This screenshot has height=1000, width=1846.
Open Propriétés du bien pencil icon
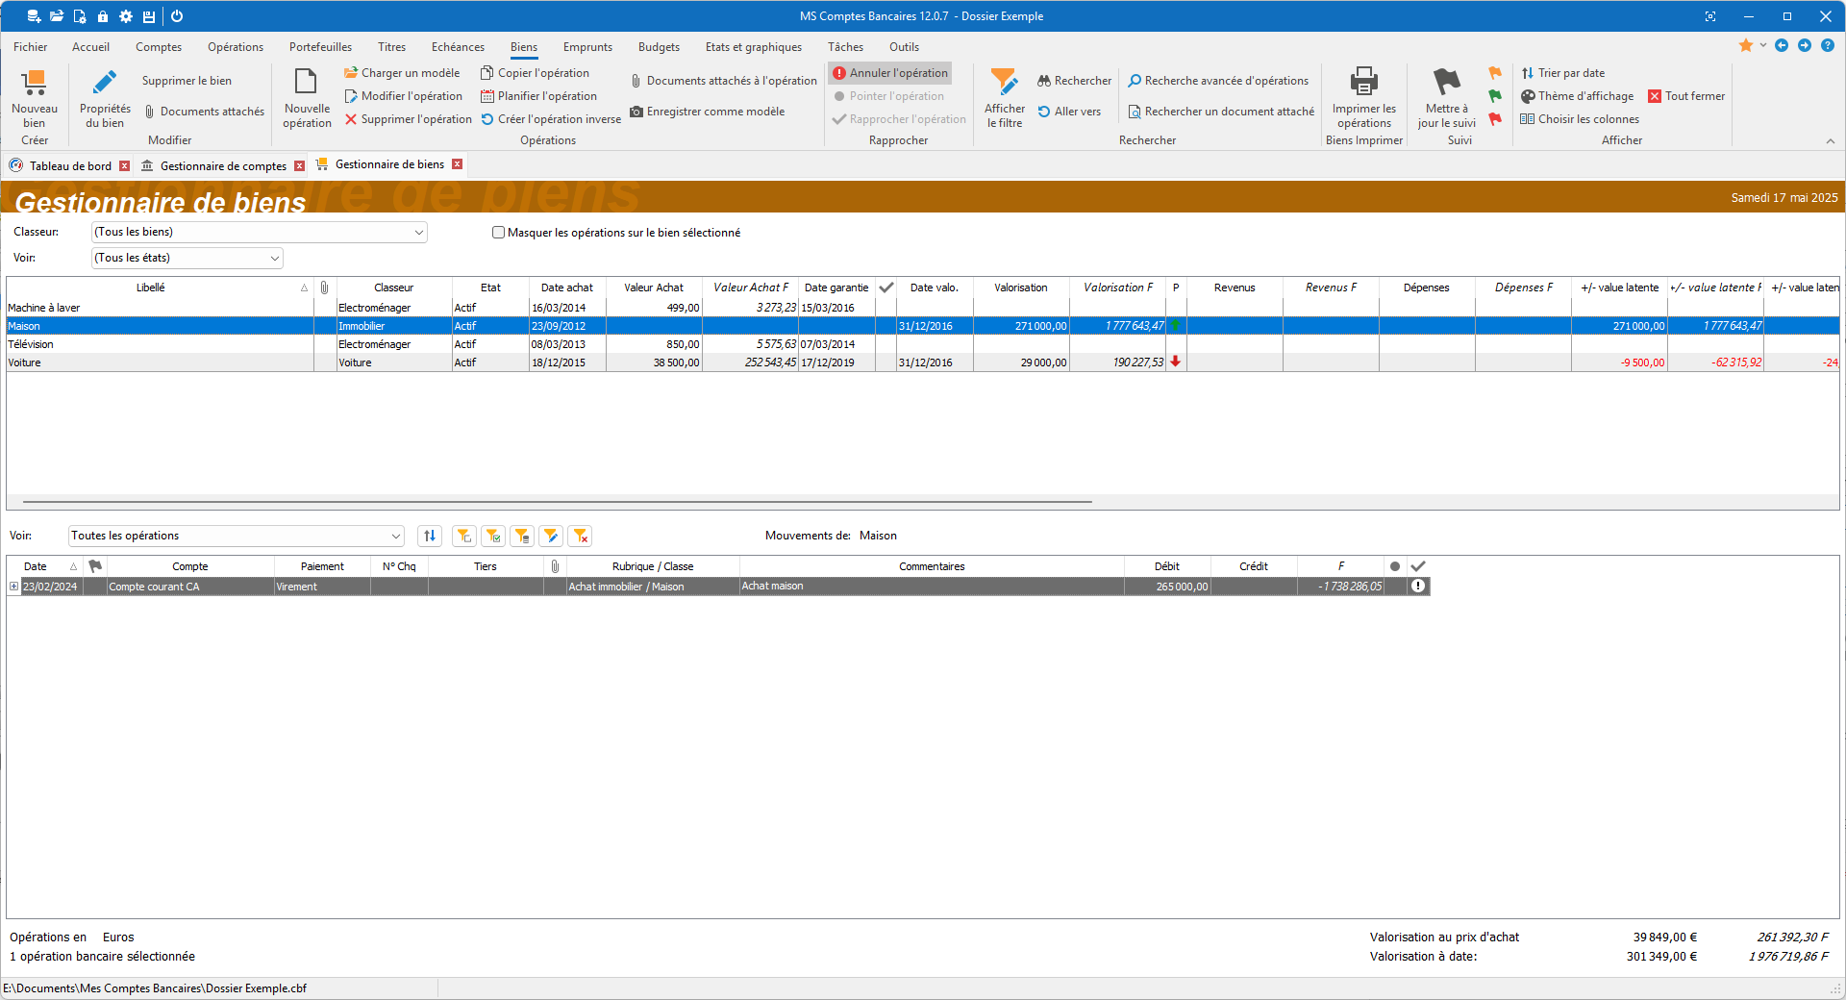click(x=105, y=84)
